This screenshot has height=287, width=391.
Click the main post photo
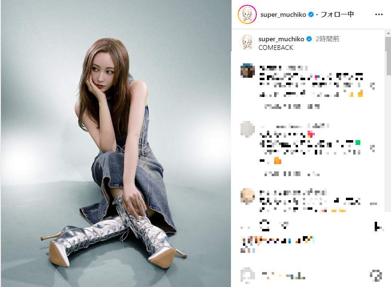click(115, 143)
